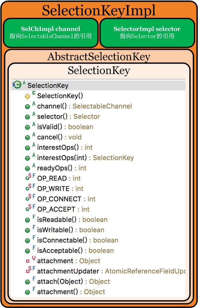
Task: Click the green SelChImpl channel box
Action: click(51, 32)
